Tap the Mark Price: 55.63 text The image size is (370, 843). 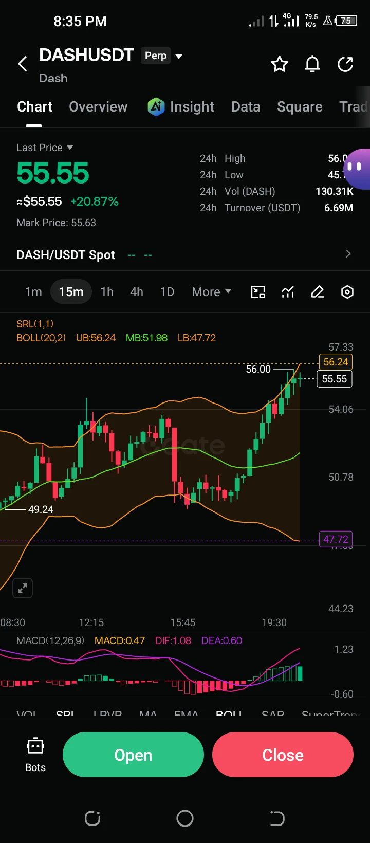click(56, 223)
